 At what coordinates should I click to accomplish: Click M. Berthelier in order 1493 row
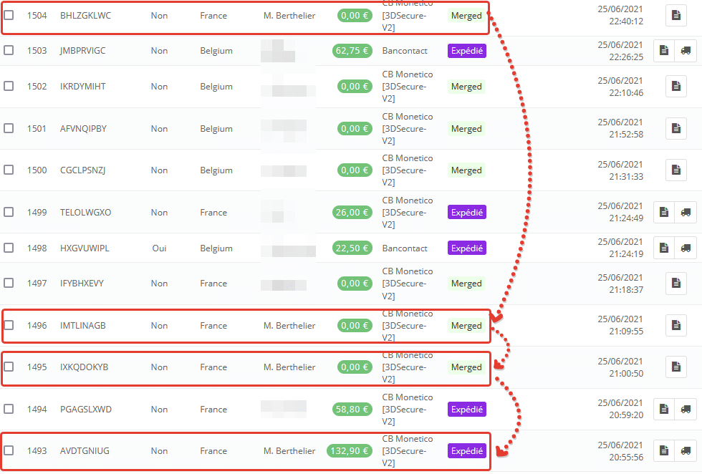[289, 450]
